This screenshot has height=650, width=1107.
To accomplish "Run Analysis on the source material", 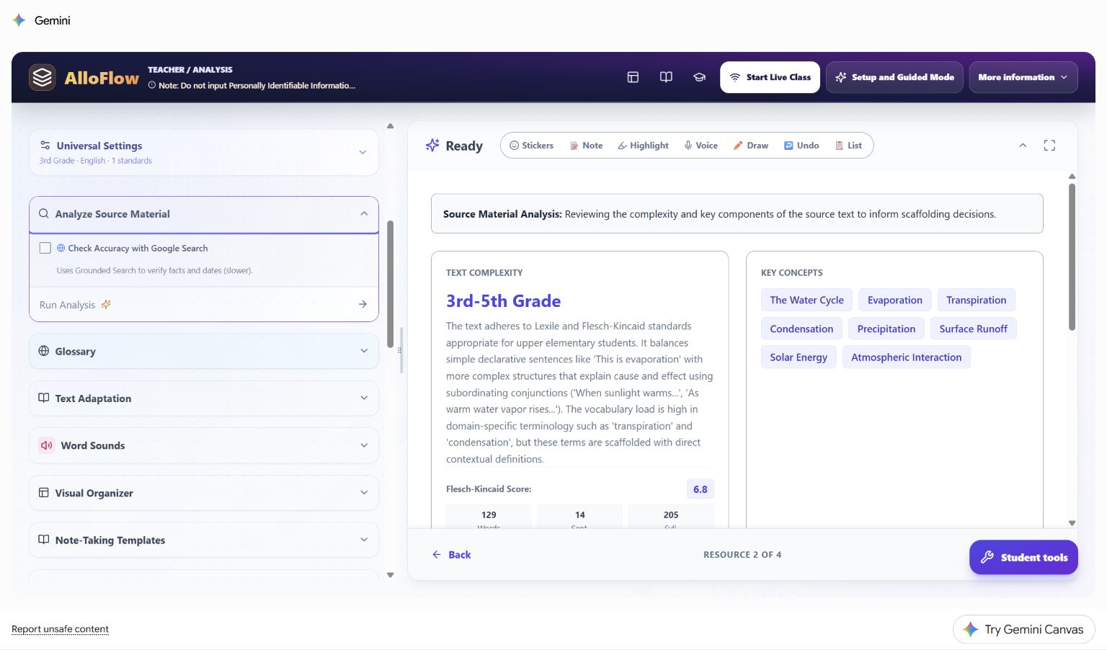I will click(x=204, y=304).
